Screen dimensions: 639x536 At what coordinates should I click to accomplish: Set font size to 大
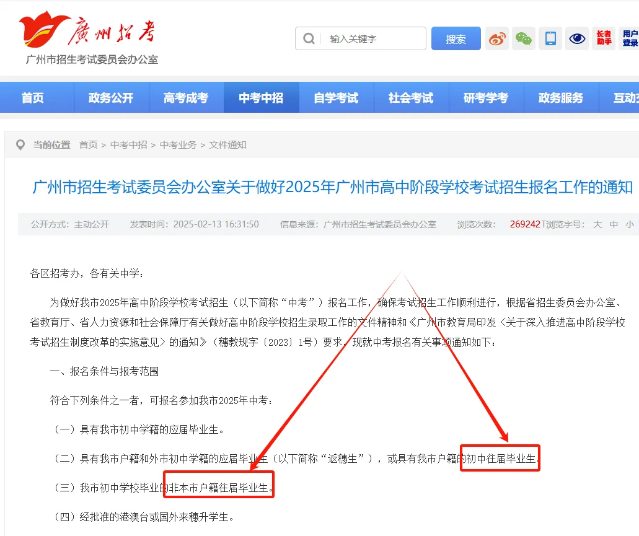[x=597, y=224]
